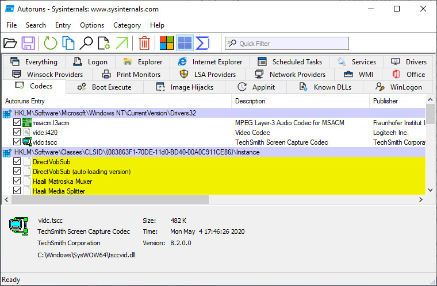Refresh the autoruns list with green arrow

51,43
